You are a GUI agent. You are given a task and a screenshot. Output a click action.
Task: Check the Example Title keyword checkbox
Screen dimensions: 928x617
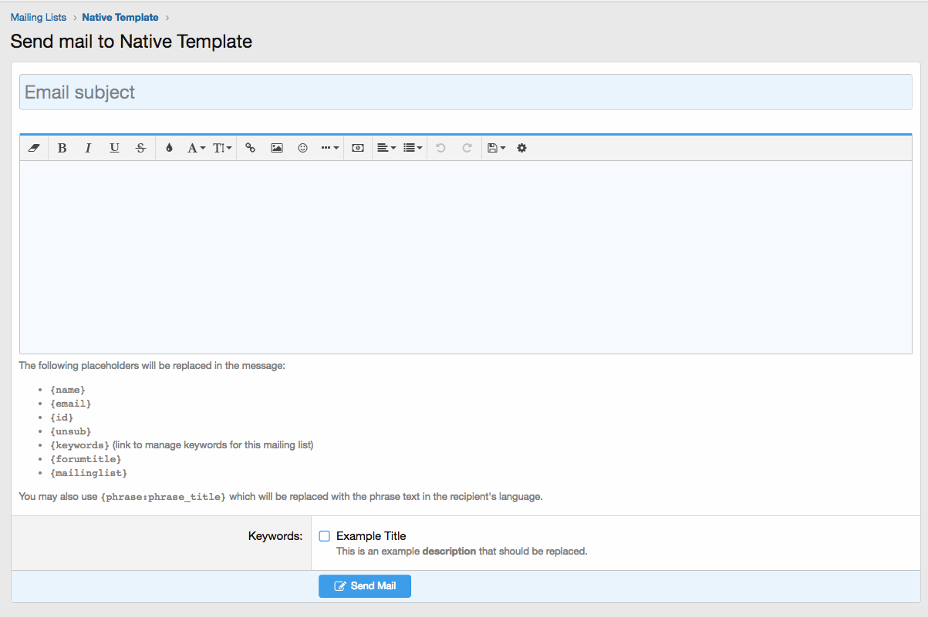tap(325, 536)
